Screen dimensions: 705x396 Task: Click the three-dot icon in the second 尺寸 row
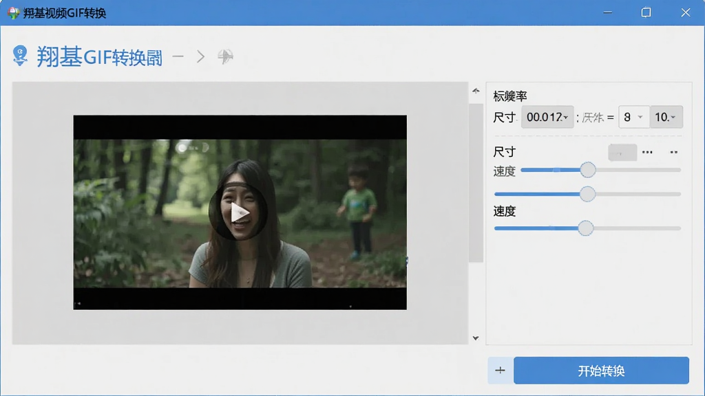tap(647, 152)
